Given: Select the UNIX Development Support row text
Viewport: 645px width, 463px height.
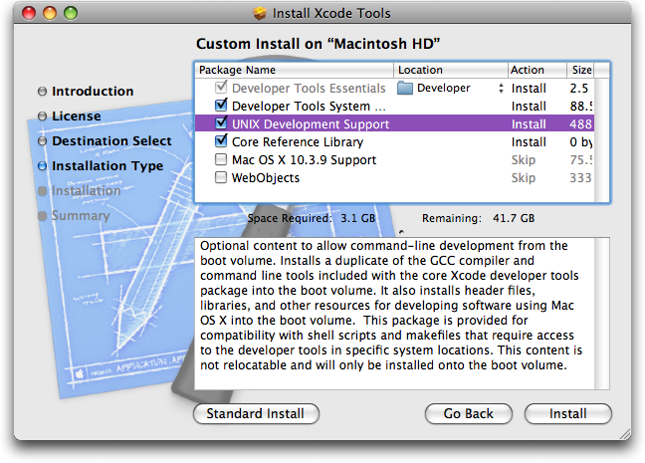Looking at the screenshot, I should click(311, 123).
